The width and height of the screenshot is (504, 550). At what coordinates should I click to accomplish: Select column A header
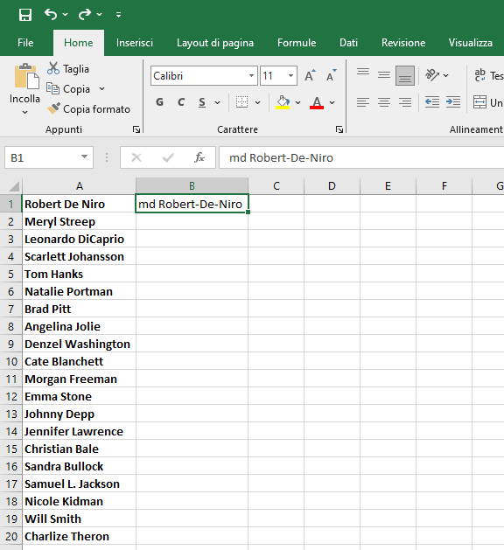(x=80, y=186)
